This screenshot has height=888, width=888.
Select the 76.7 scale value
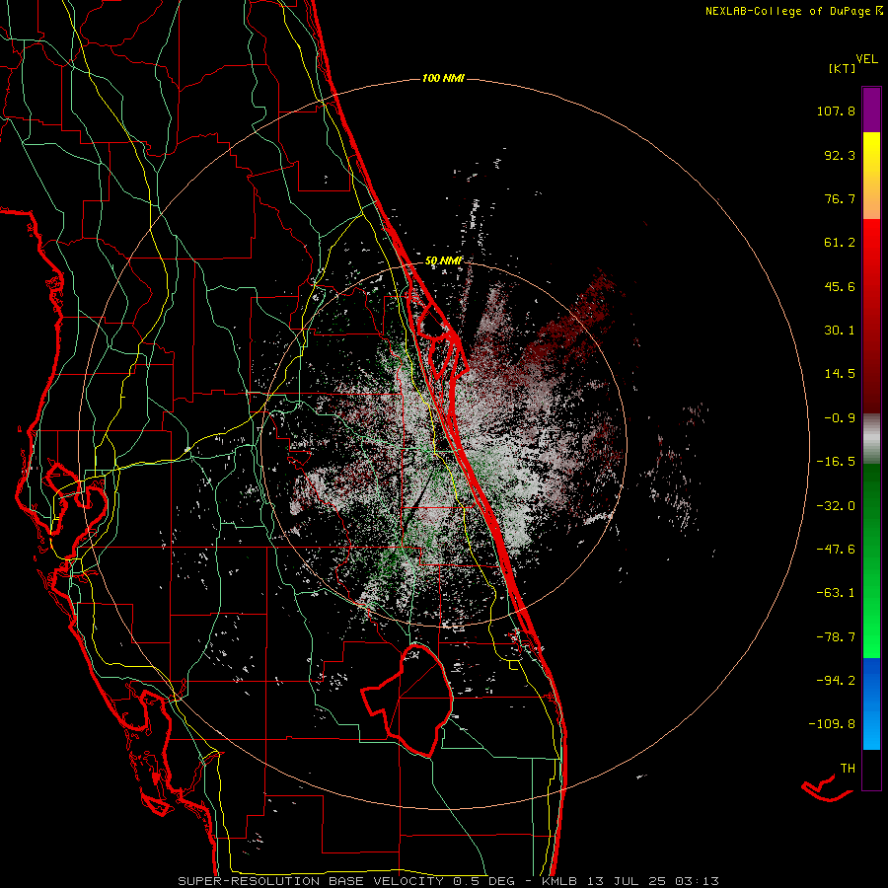coord(840,198)
